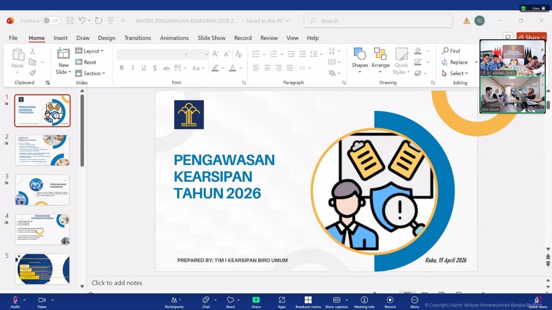
Task: Click the Format Painter brush icon
Action: coord(33,73)
